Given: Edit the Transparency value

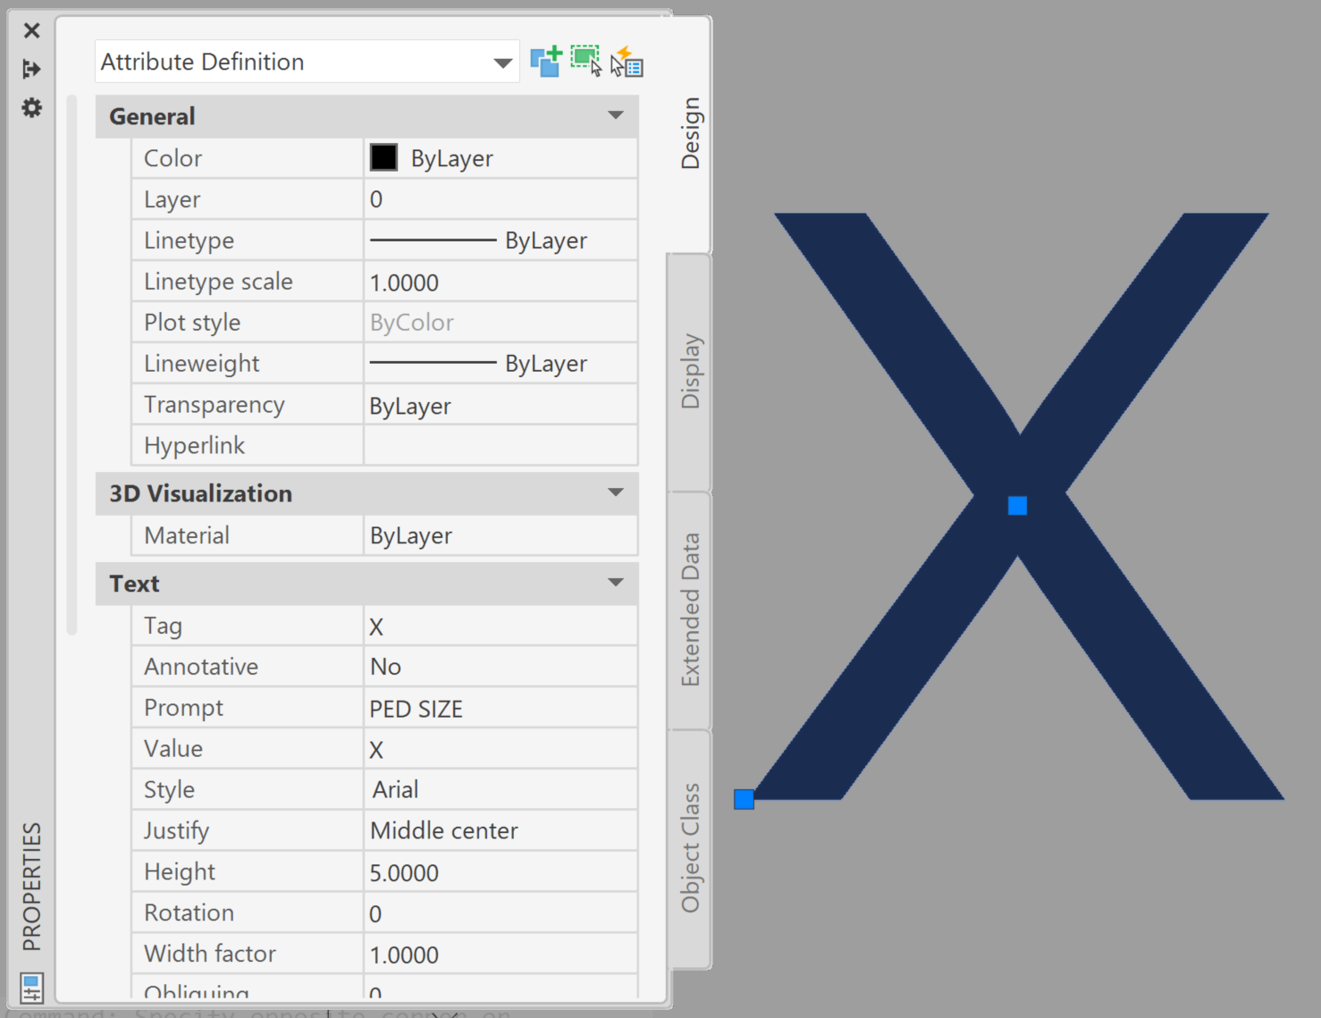Looking at the screenshot, I should pos(501,405).
